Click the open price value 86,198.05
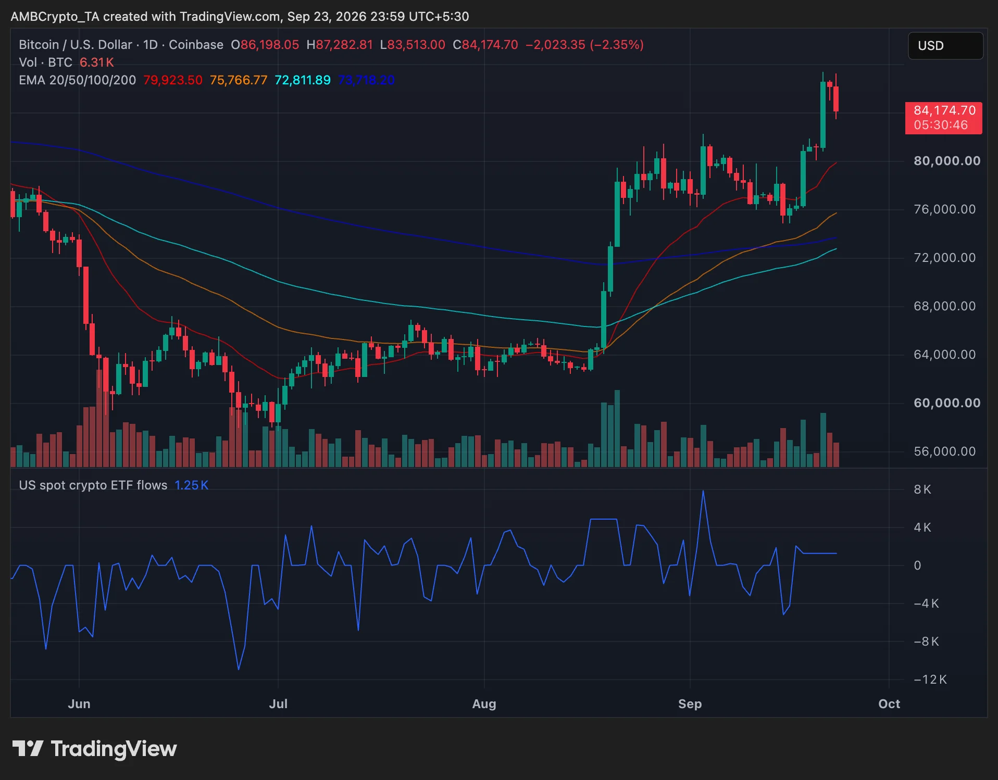This screenshot has height=780, width=998. [x=269, y=45]
